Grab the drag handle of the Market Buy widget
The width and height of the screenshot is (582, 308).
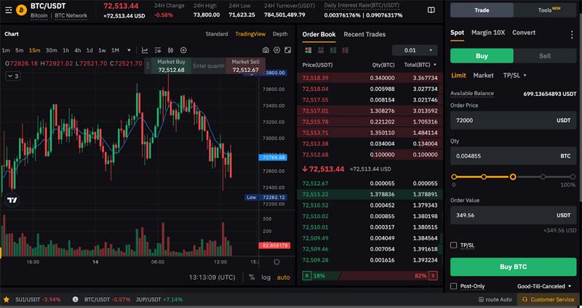tap(148, 66)
